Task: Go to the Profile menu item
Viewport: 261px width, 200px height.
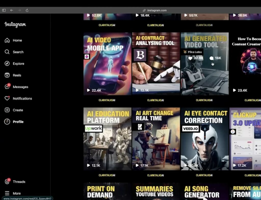Action: (x=18, y=122)
